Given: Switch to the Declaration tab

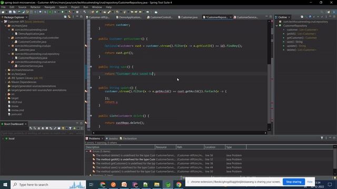Looking at the screenshot, I should (x=128, y=139).
